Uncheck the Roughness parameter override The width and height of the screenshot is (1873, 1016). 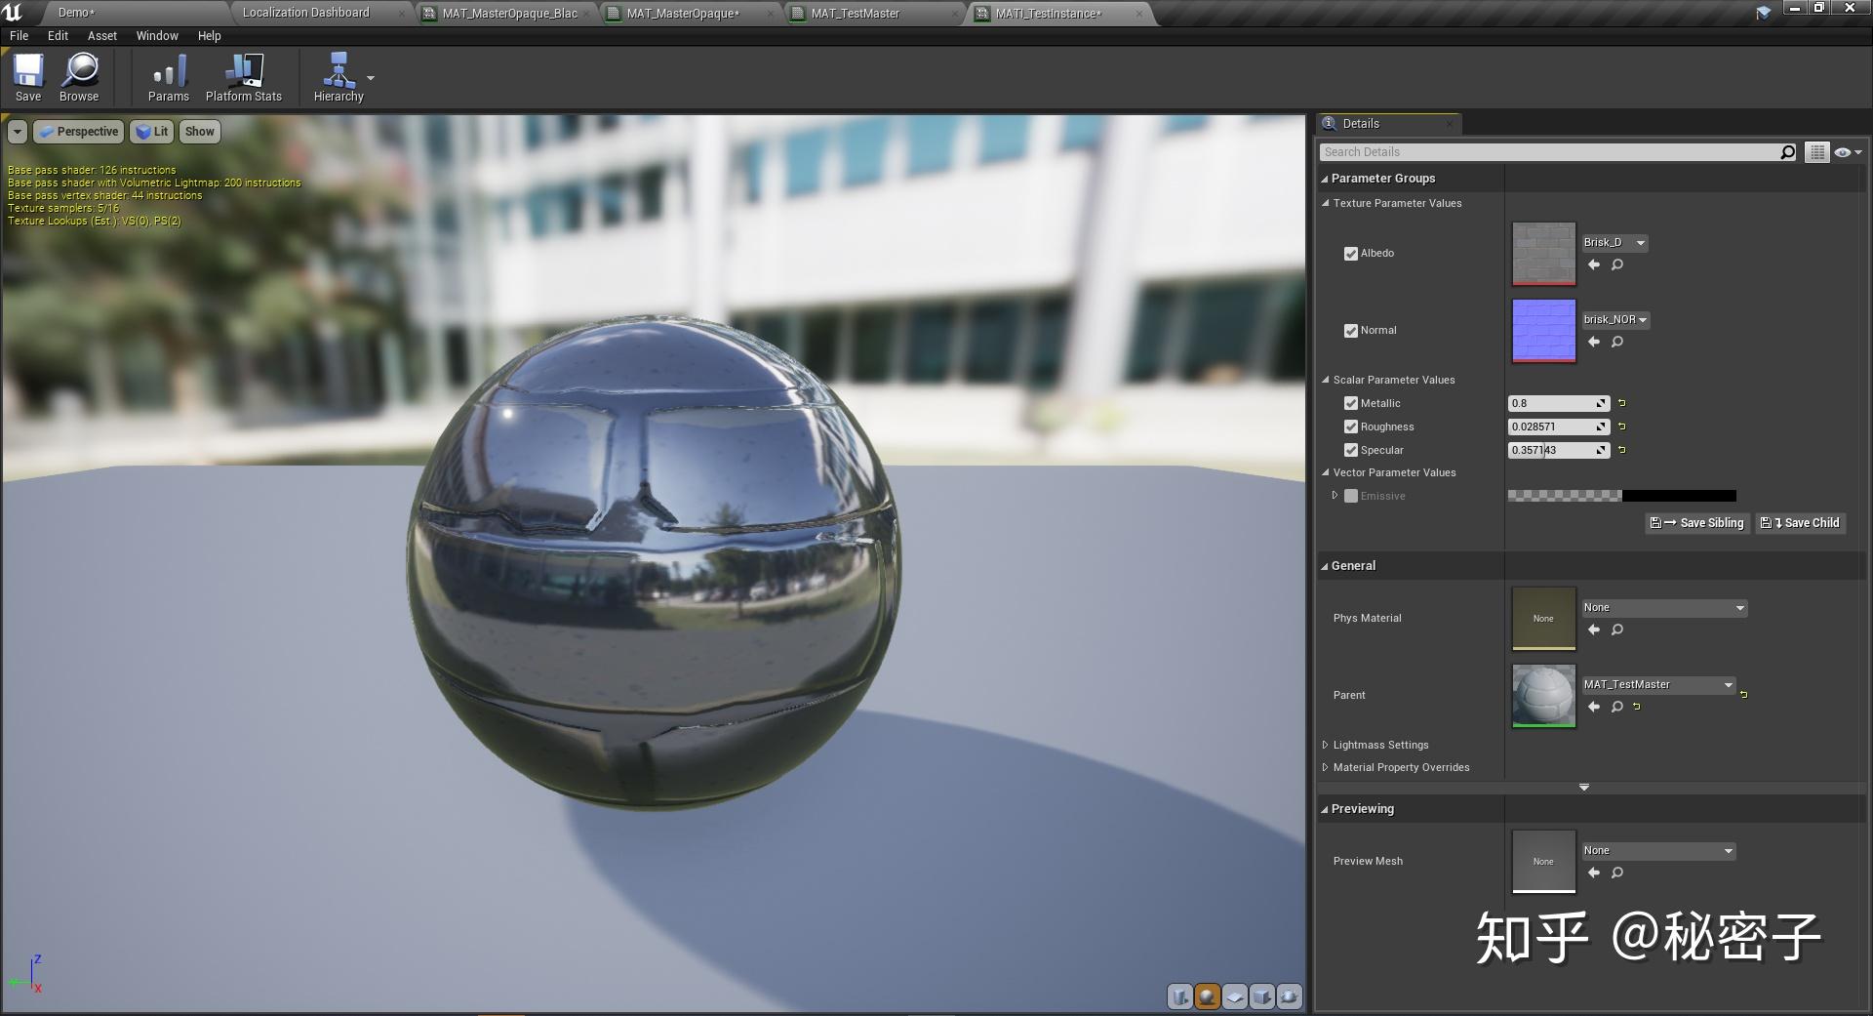(x=1351, y=427)
